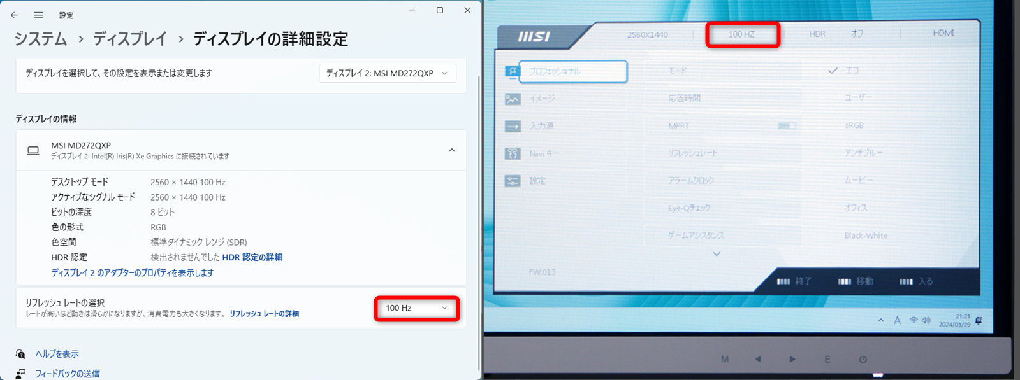The height and width of the screenshot is (380, 1020).
Task: Select イメージ menu item in OSD
Action: pyautogui.click(x=542, y=99)
